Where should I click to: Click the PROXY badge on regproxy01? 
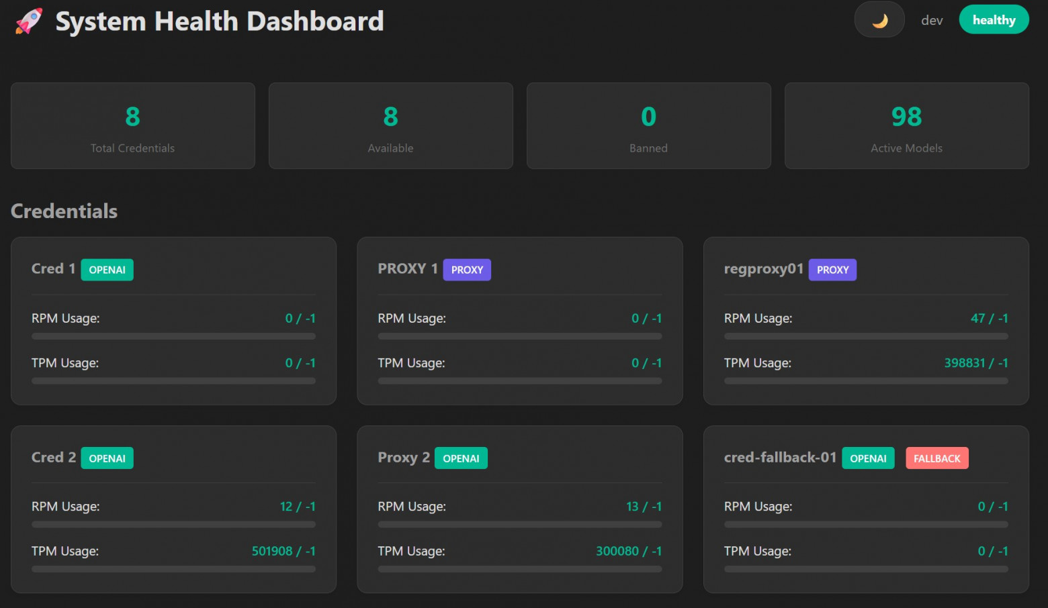click(832, 270)
